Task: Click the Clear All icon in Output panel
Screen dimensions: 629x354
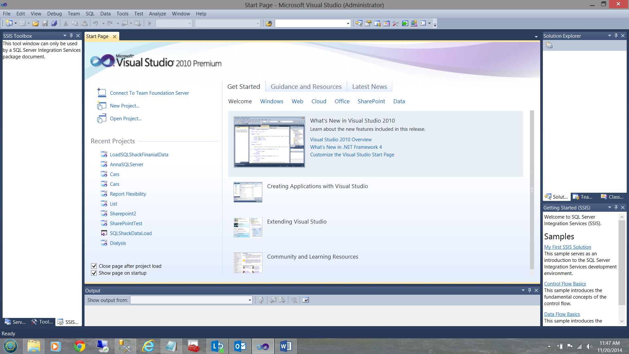Action: click(x=294, y=300)
